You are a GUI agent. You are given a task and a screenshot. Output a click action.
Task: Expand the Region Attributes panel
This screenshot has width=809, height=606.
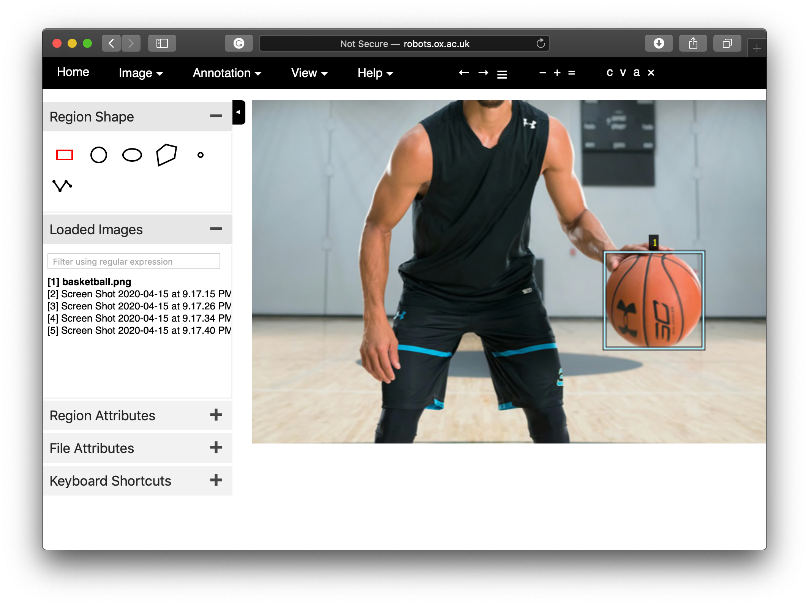pos(216,415)
